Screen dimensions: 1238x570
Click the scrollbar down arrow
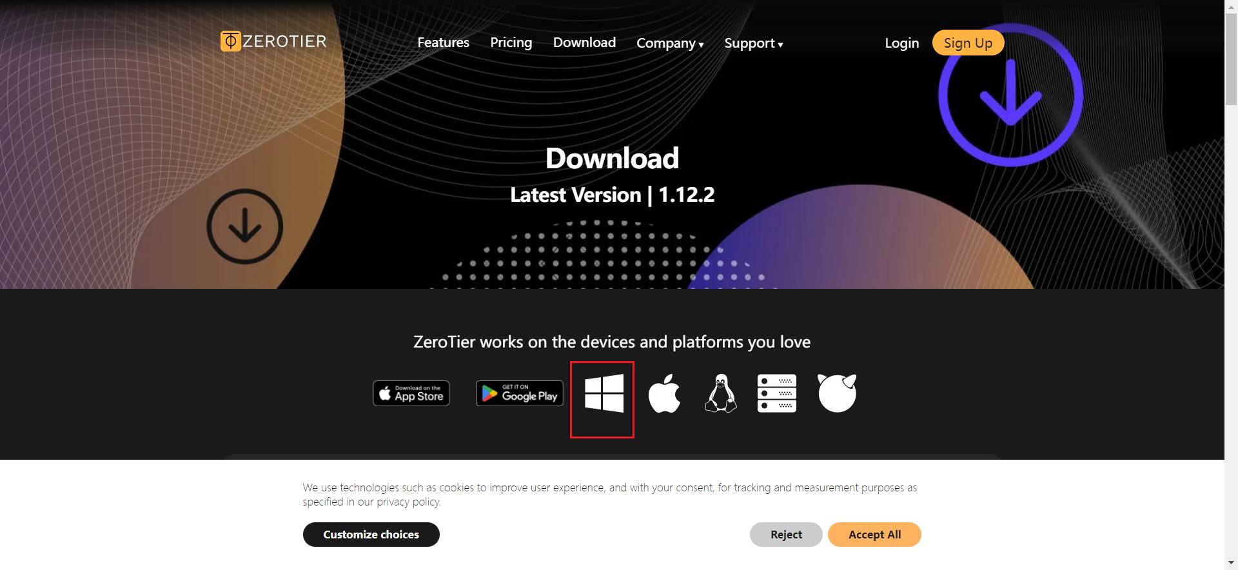point(1231,564)
